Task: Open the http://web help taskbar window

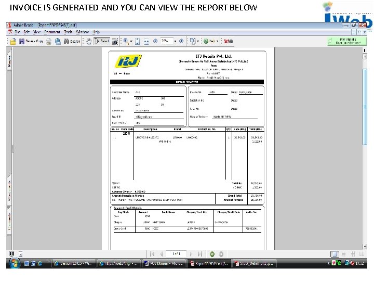Action: coord(119,263)
